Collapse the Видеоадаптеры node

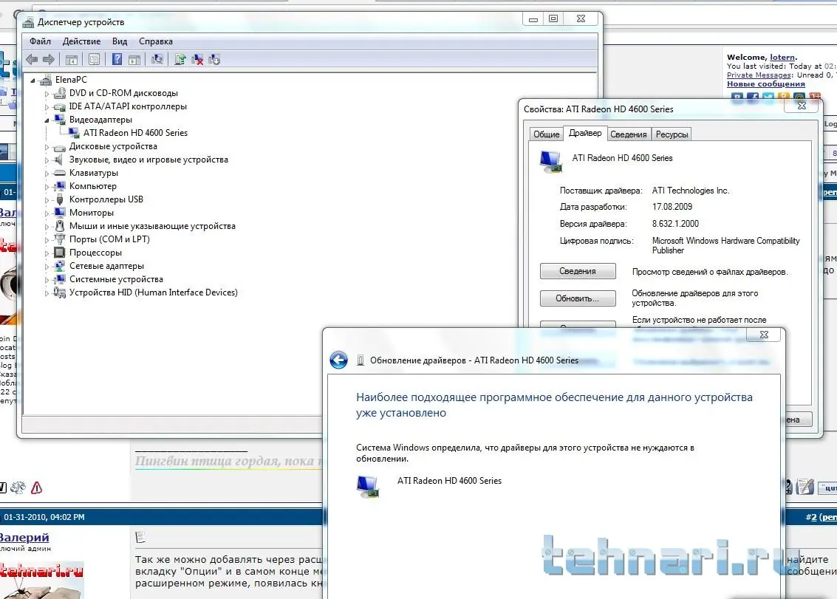[47, 120]
